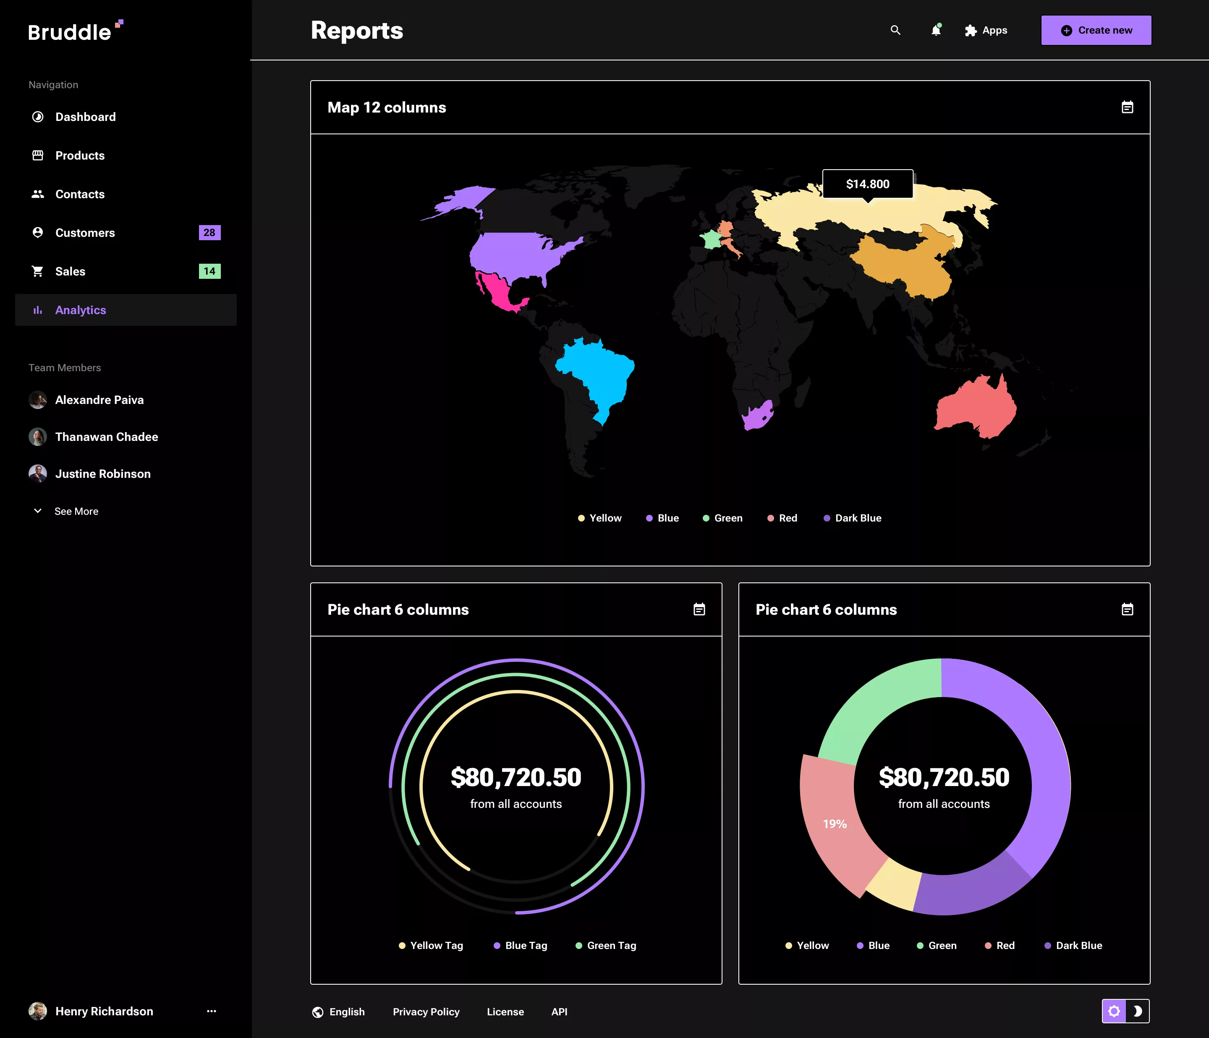
Task: Click the search magnifier icon
Action: [x=895, y=30]
